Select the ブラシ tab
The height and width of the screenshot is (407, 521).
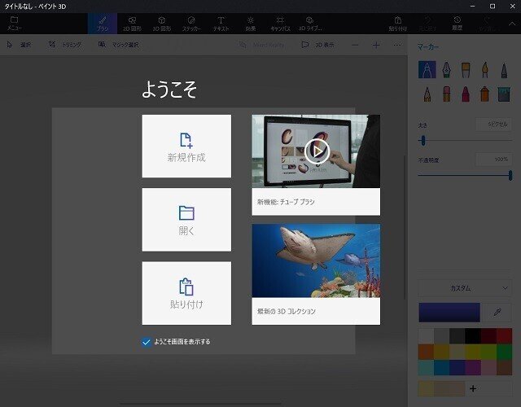point(103,24)
